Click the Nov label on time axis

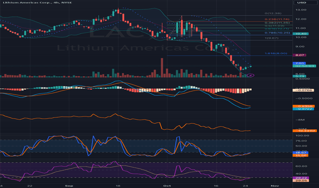point(275,186)
